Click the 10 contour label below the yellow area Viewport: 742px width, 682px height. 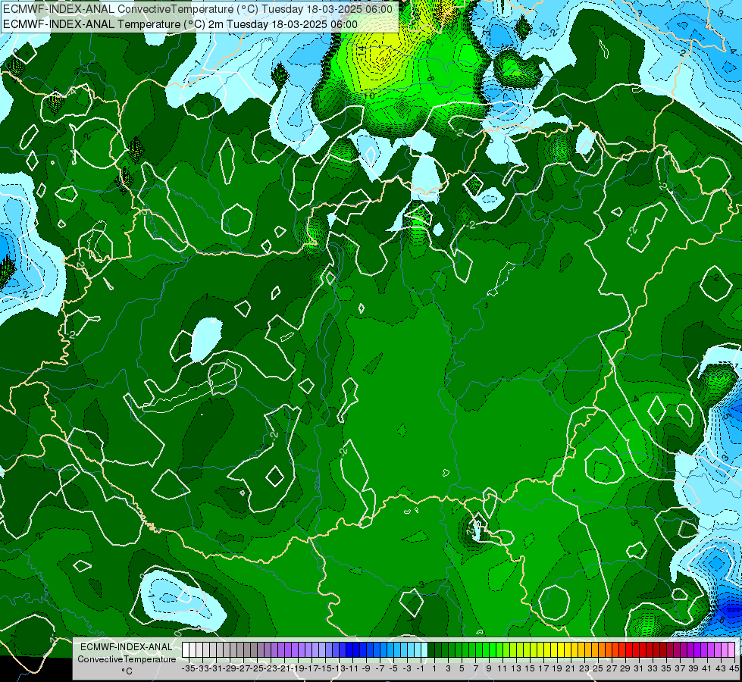[x=370, y=96]
